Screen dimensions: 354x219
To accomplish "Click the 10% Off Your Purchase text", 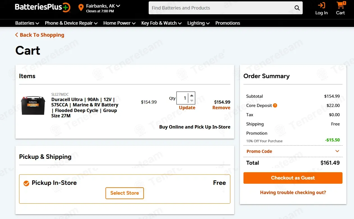I will click(x=264, y=141).
